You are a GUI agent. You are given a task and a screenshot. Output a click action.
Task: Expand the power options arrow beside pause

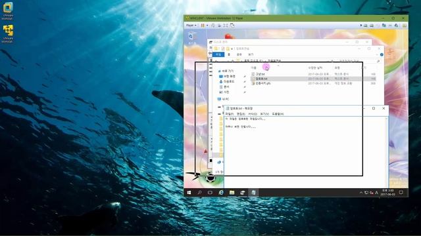(207, 26)
